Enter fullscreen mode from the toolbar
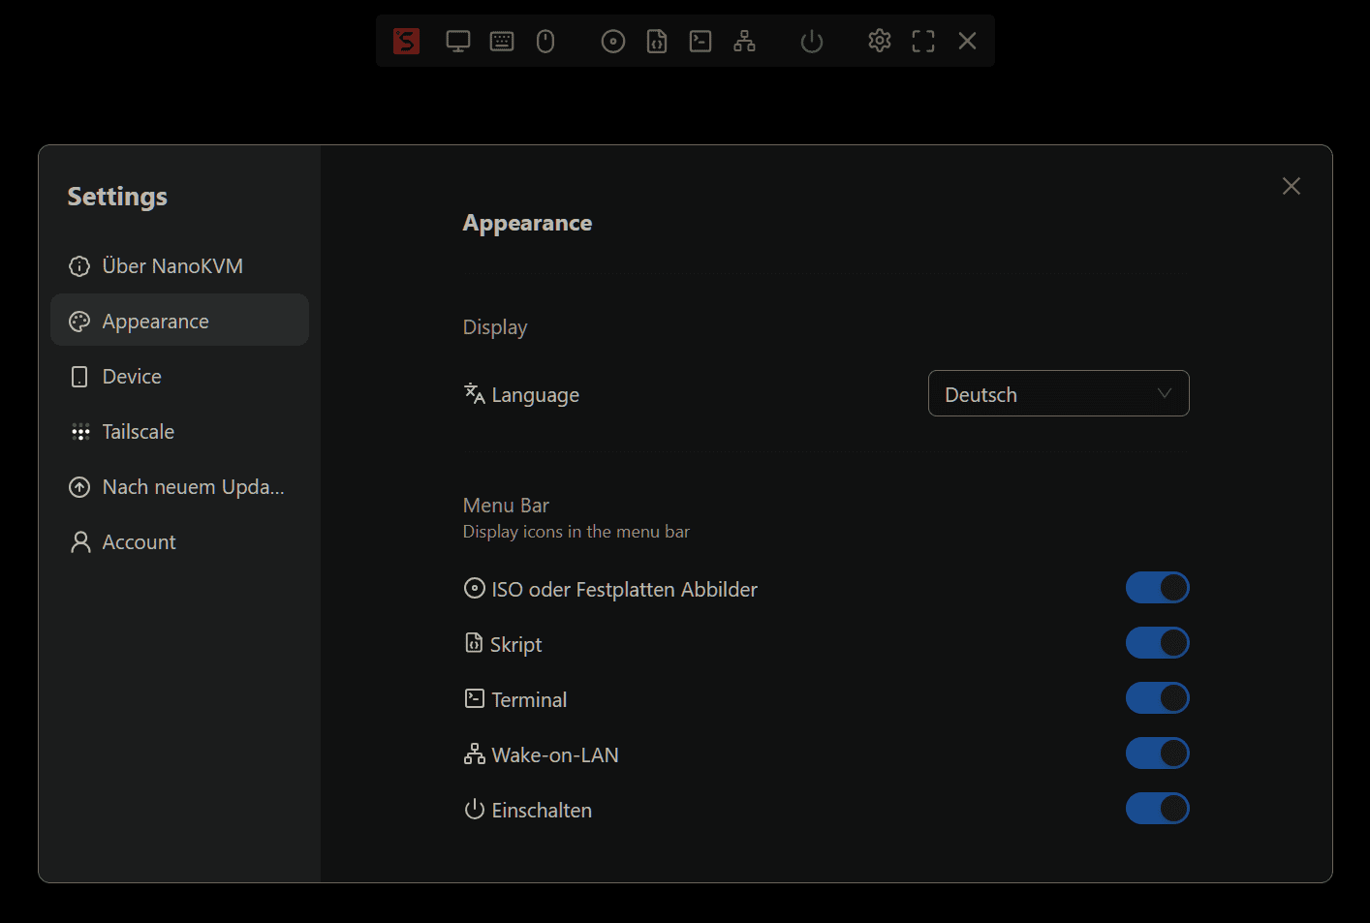This screenshot has width=1370, height=923. (923, 41)
